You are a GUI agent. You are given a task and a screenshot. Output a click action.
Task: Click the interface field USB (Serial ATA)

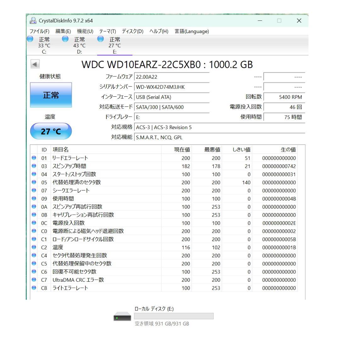[x=172, y=97]
